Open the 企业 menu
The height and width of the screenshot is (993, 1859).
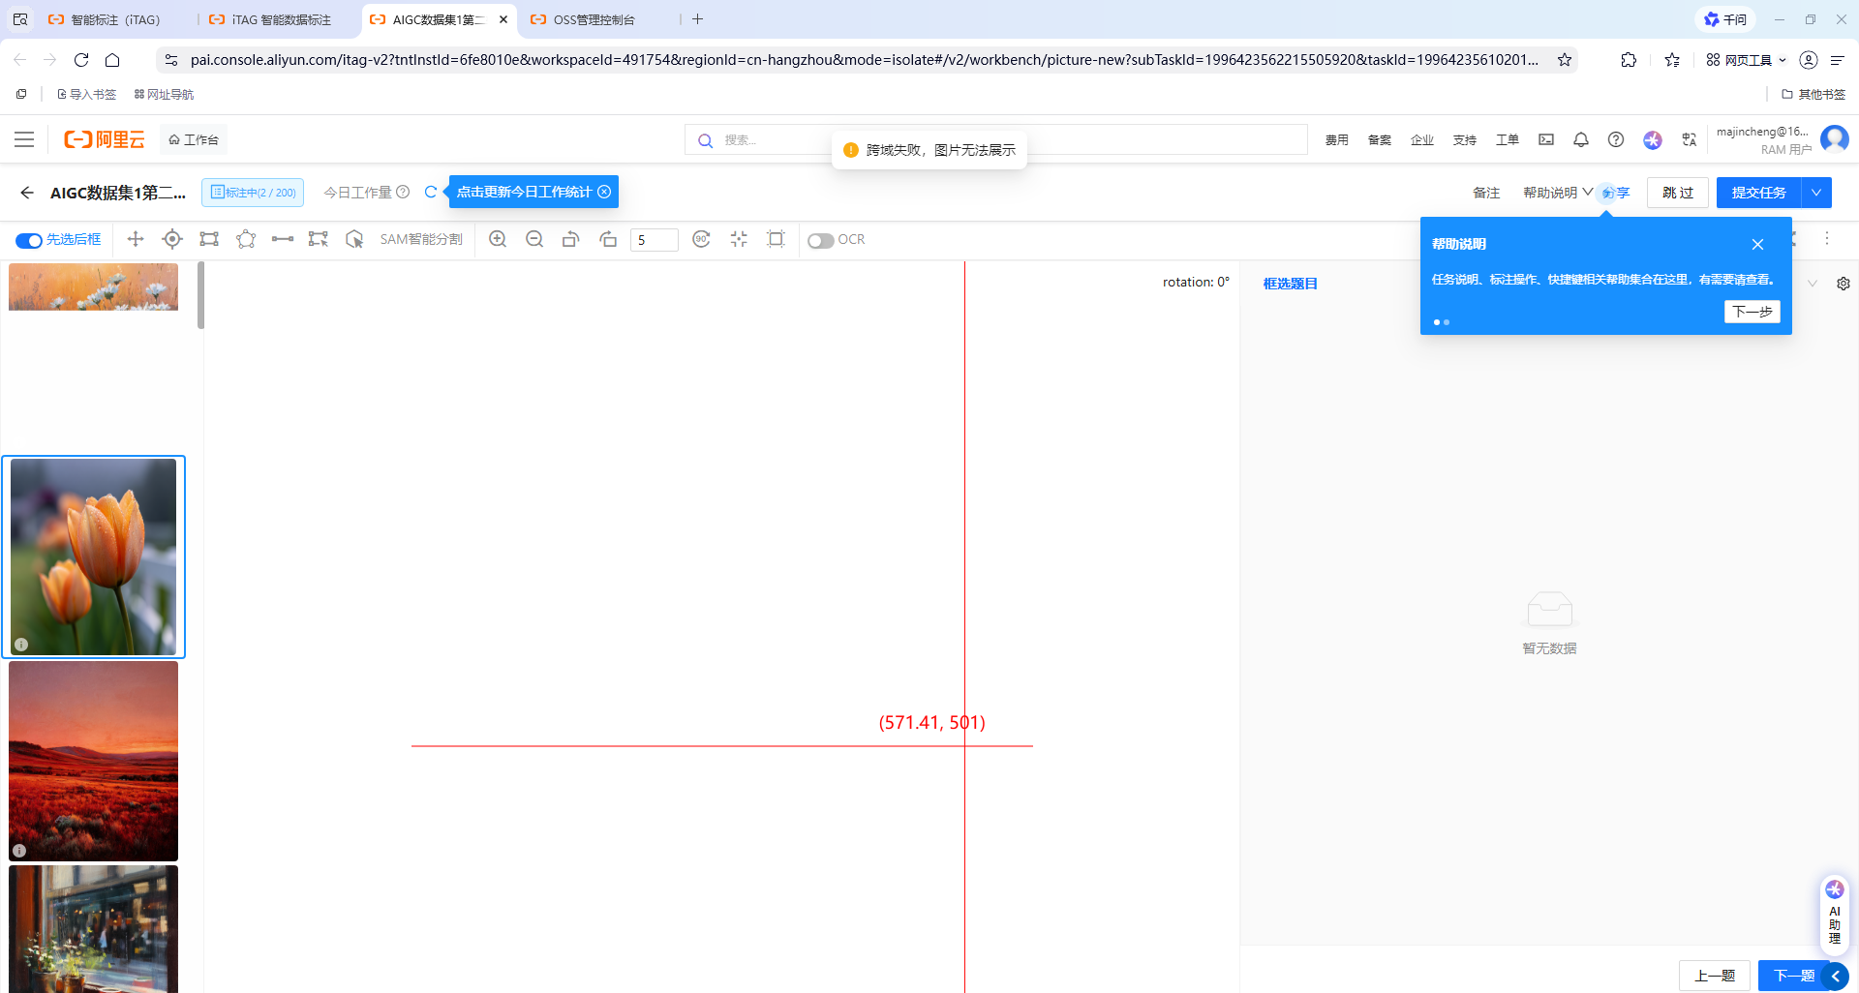point(1422,140)
